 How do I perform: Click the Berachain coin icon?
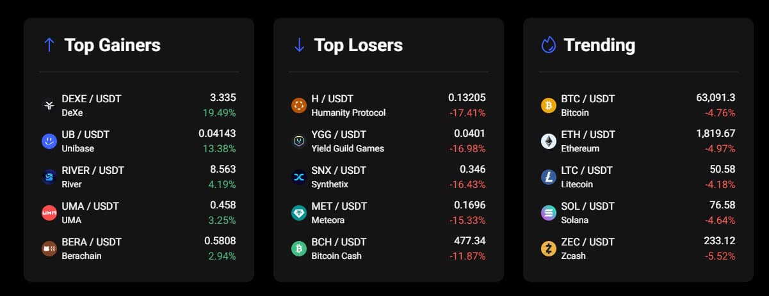click(x=49, y=249)
